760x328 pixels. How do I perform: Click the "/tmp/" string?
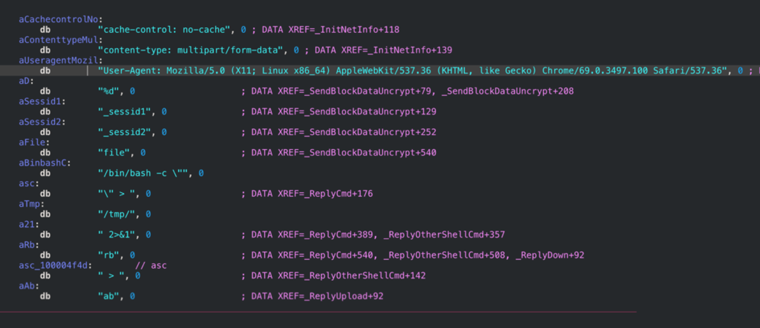116,214
